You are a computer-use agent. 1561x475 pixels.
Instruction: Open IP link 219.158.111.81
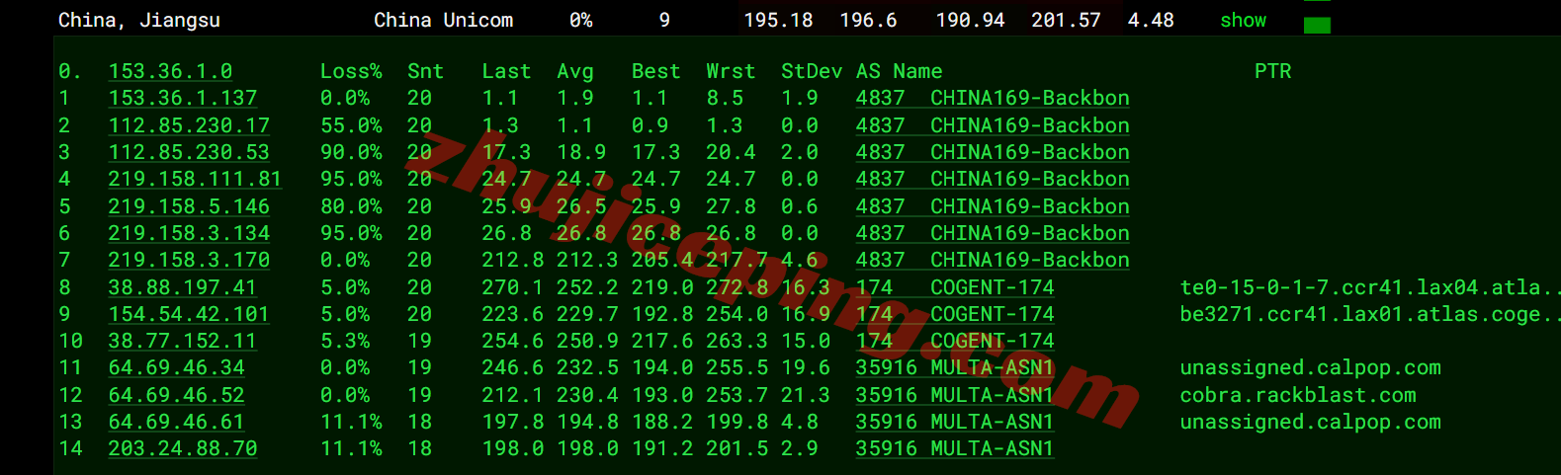click(x=195, y=179)
